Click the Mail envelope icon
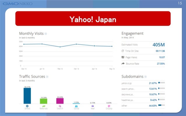Viewport: 186px width, 116px height. click(93, 106)
